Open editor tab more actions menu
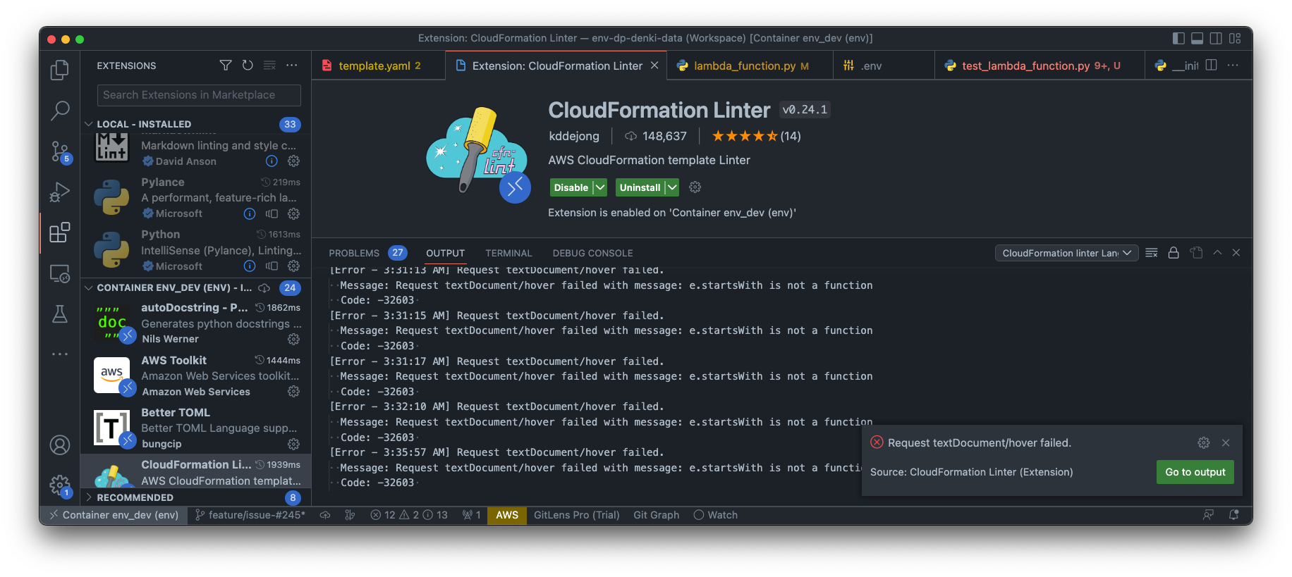The height and width of the screenshot is (577, 1292). point(1233,66)
